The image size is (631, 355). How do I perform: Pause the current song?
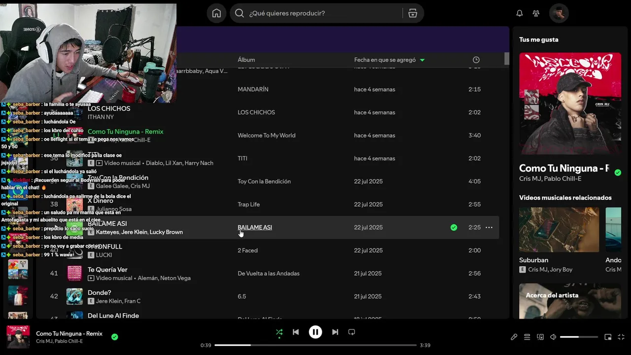pos(315,332)
